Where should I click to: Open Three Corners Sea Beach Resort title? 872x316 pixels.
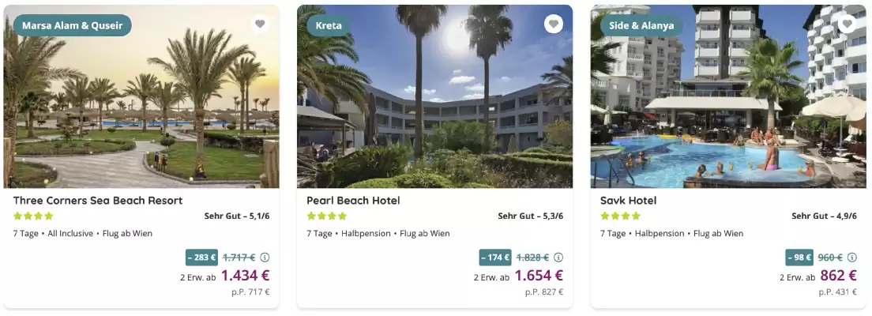[98, 201]
